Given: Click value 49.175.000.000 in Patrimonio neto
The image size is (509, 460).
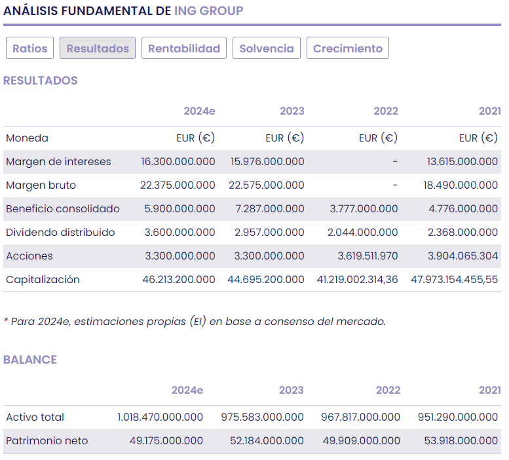Looking at the screenshot, I should point(166,440).
